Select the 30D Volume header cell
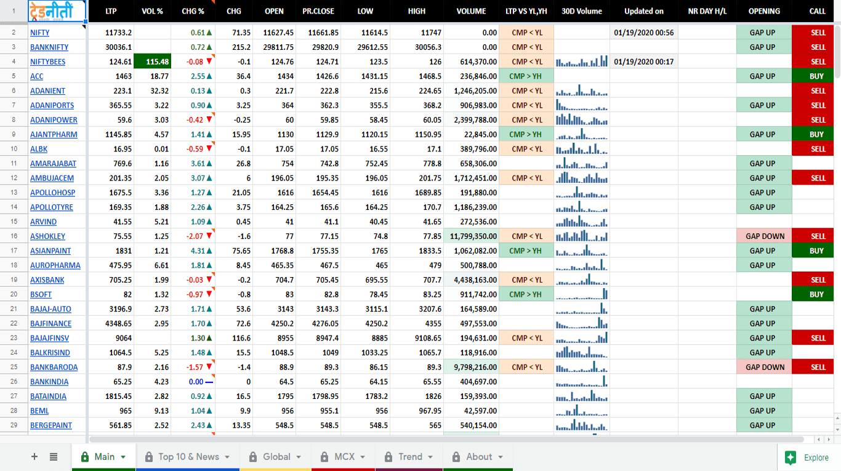Screen dimensions: 841x471 point(581,11)
